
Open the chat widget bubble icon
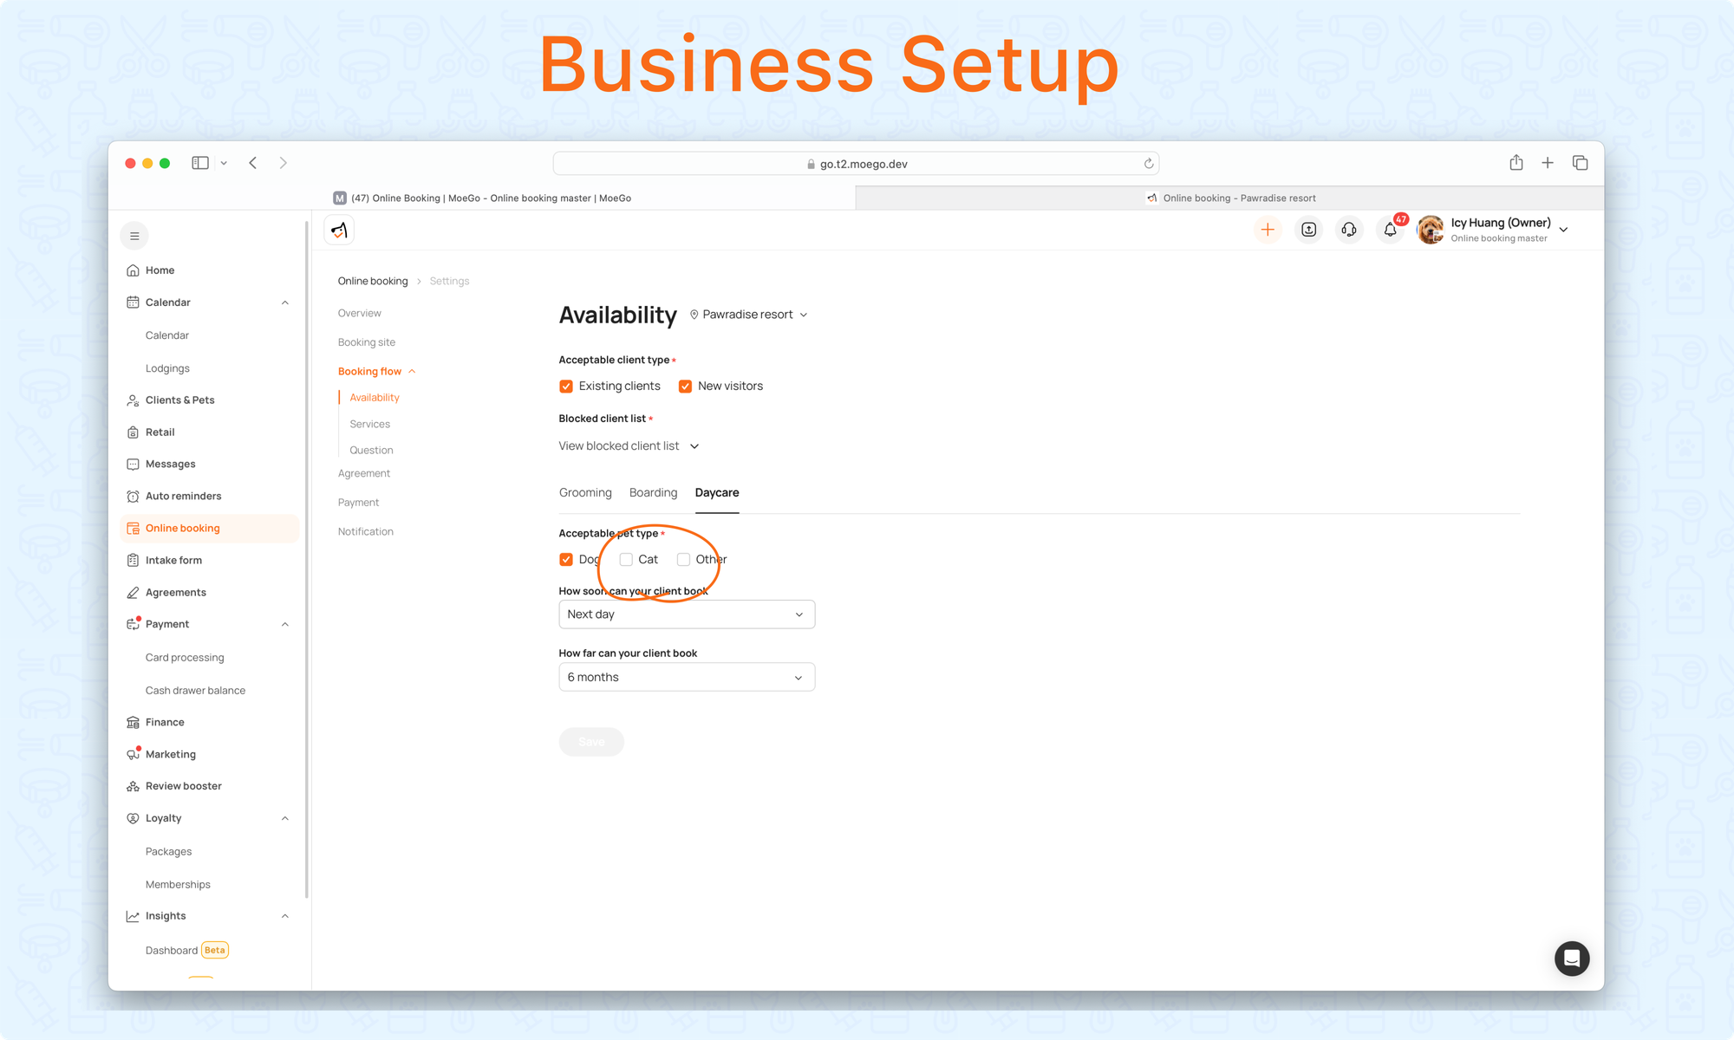(1572, 959)
